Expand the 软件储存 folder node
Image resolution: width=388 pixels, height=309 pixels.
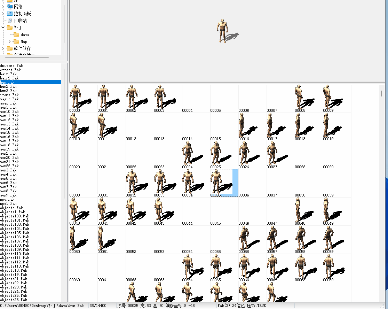pyautogui.click(x=3, y=48)
